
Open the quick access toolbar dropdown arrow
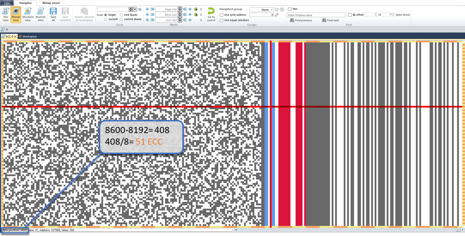(x=7, y=29)
